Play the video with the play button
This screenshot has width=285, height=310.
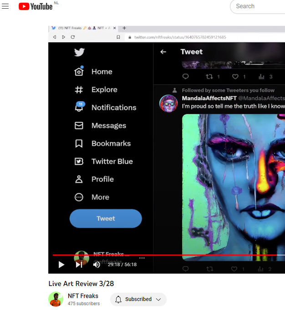tap(61, 264)
